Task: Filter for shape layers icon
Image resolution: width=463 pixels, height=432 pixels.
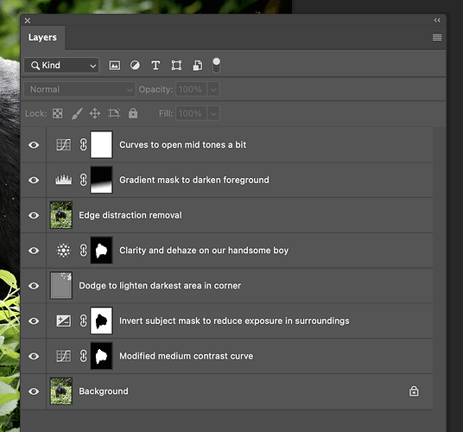Action: (x=176, y=66)
